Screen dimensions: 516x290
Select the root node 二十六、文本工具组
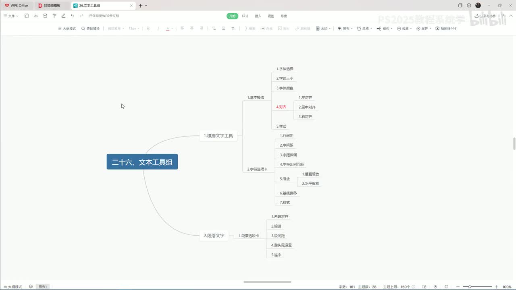pos(142,162)
